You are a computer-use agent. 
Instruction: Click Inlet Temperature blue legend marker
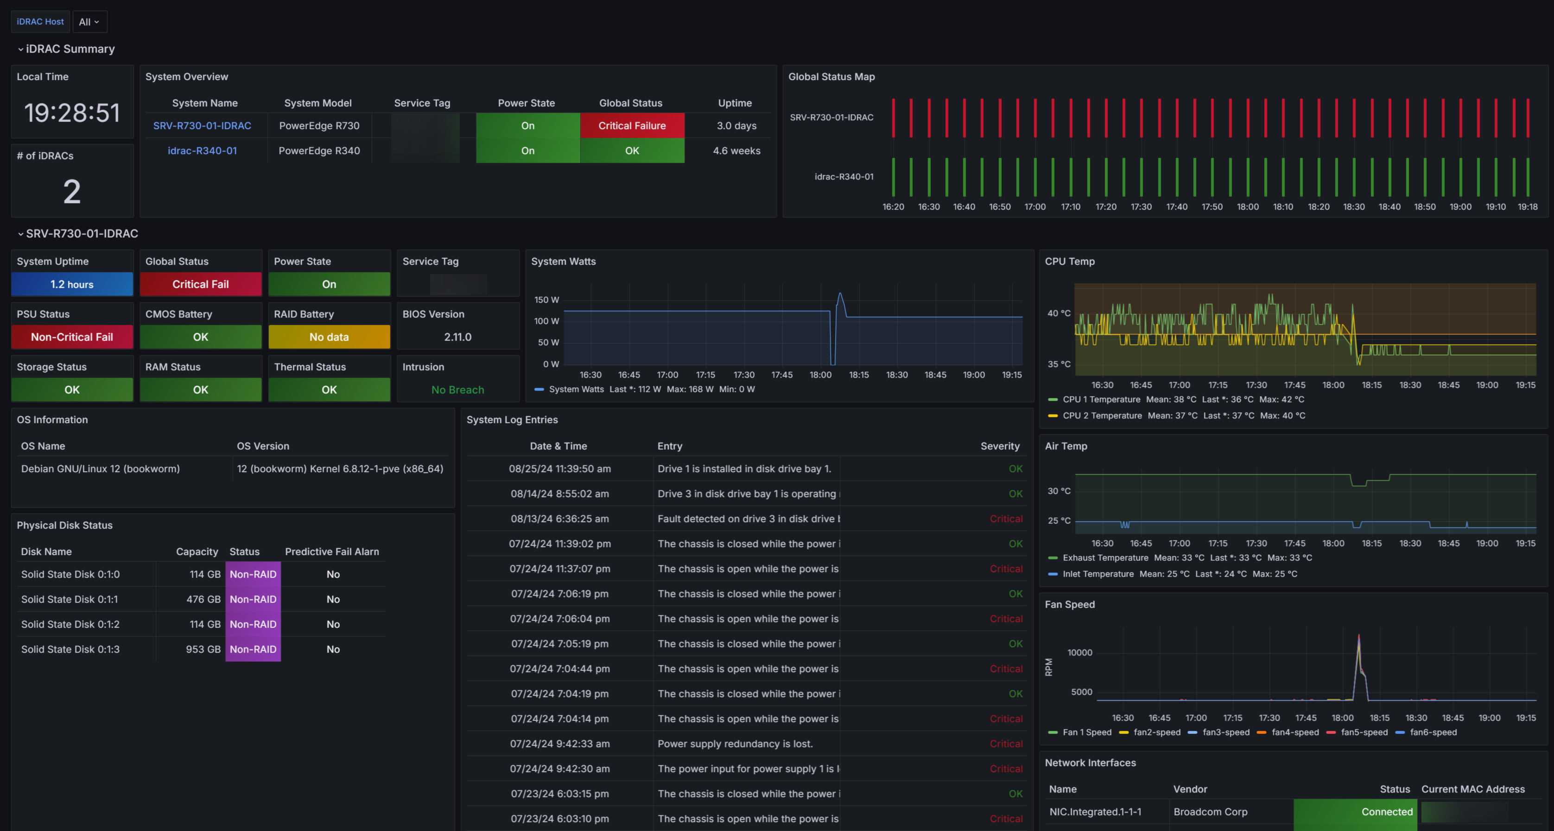pyautogui.click(x=1053, y=574)
